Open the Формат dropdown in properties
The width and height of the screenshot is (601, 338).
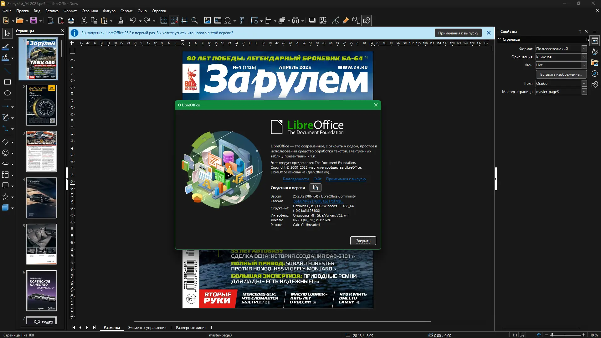[x=584, y=49]
